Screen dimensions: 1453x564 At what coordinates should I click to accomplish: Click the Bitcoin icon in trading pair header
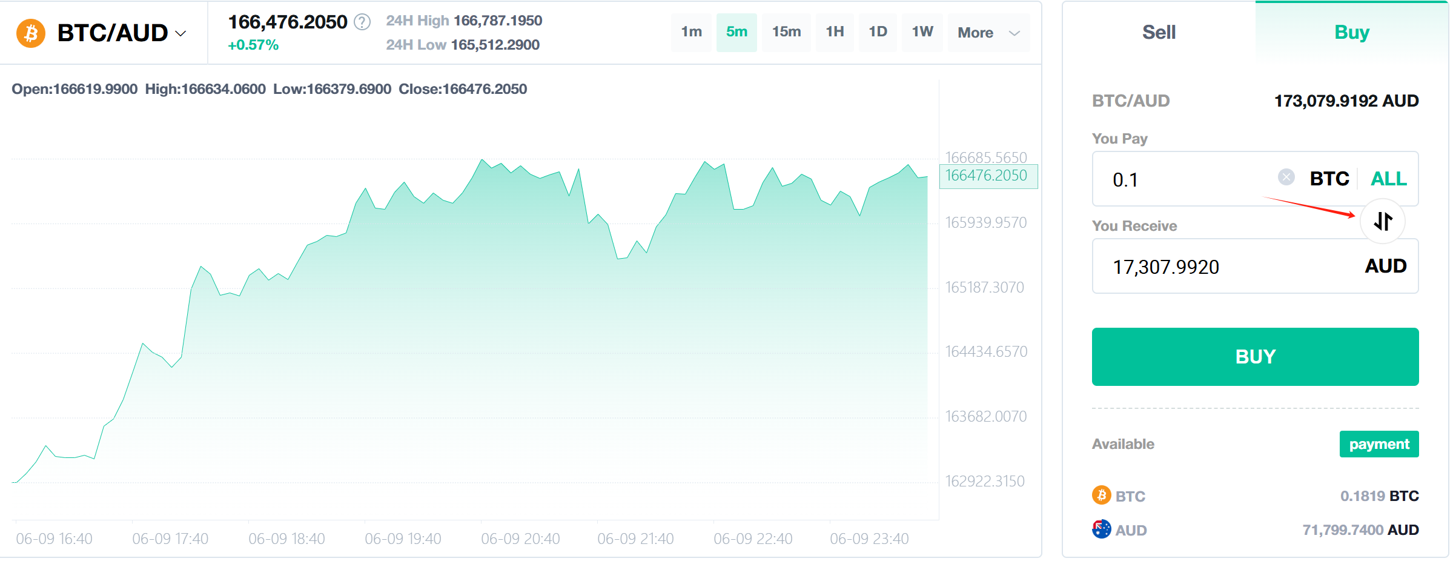click(x=30, y=33)
